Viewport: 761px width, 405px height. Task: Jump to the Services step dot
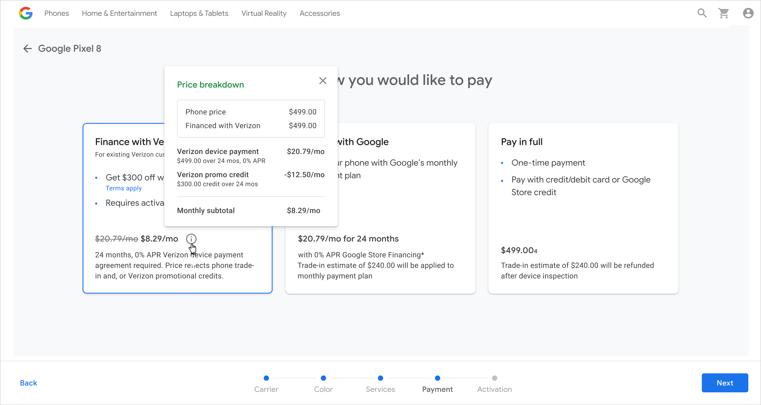[380, 378]
